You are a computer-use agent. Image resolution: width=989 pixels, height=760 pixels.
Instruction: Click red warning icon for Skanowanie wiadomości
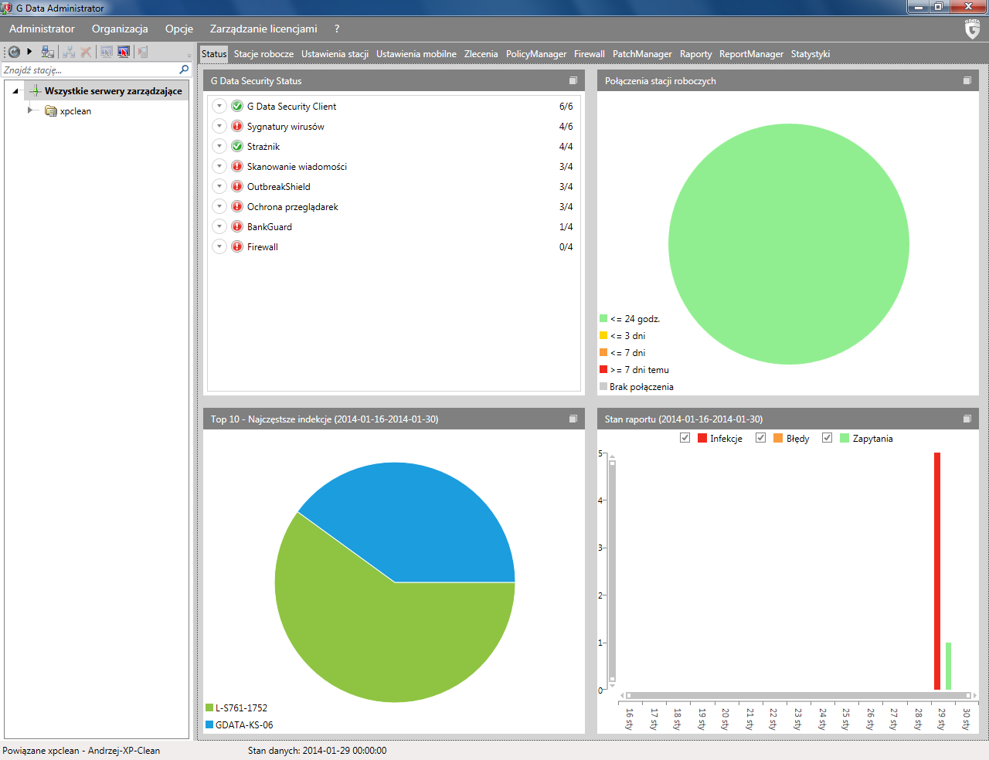(x=237, y=166)
